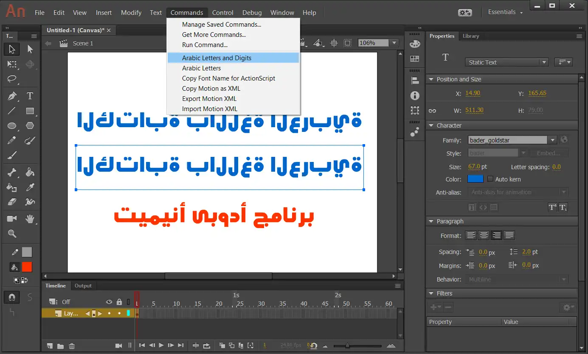Select the Eraser tool
The image size is (588, 354).
coord(12,202)
